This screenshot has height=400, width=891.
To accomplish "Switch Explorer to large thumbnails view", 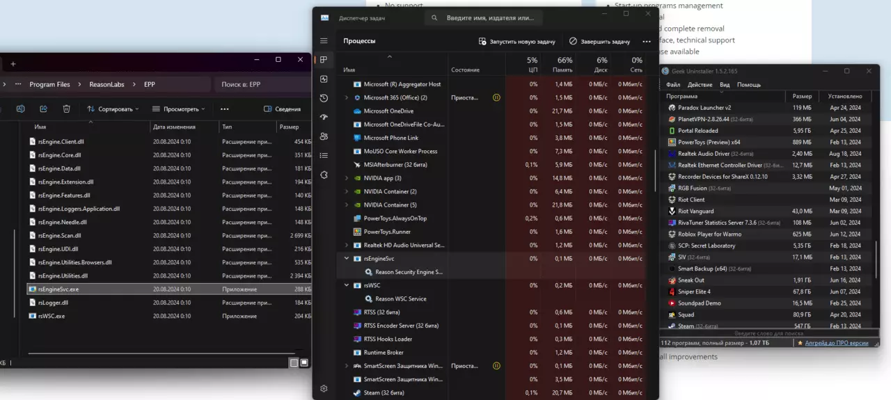I will pos(304,362).
